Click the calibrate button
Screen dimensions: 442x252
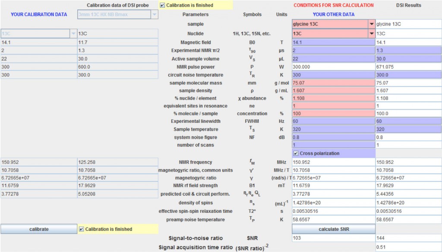39,229
